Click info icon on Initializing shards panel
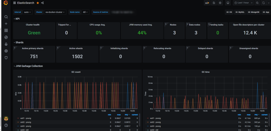The height and width of the screenshot is (131, 271). (101, 47)
